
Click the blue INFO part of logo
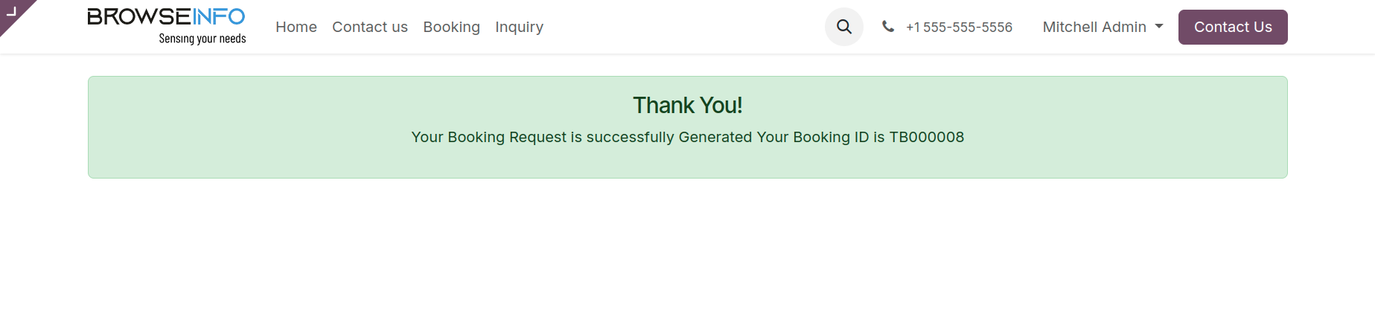coord(219,16)
